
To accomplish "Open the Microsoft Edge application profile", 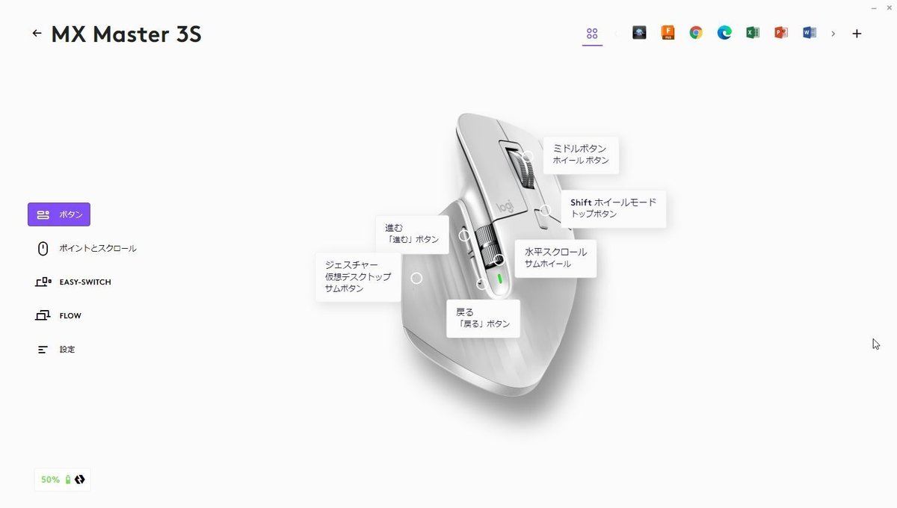I will (x=724, y=33).
